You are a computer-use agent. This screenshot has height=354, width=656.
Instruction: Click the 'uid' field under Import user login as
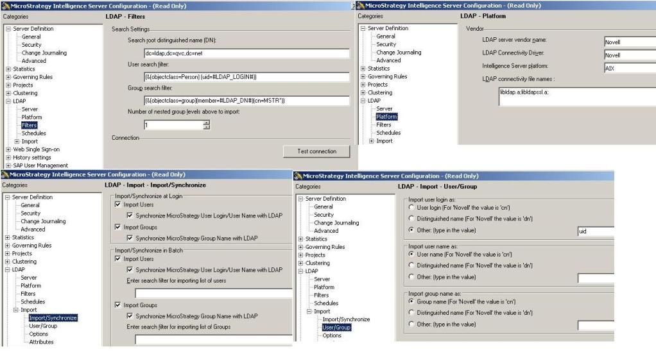pyautogui.click(x=596, y=231)
